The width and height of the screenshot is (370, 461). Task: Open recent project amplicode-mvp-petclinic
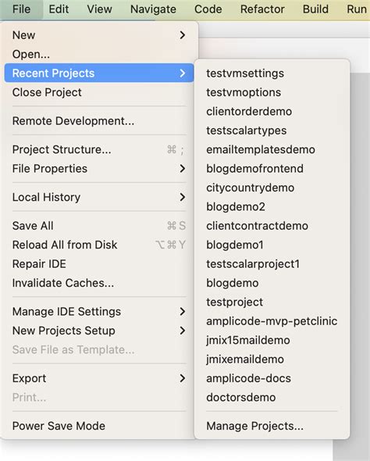(x=272, y=321)
